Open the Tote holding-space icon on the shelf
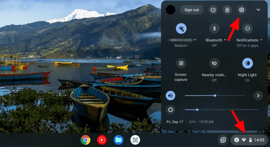Screen dimensions: 270x147 pyautogui.click(x=223, y=140)
